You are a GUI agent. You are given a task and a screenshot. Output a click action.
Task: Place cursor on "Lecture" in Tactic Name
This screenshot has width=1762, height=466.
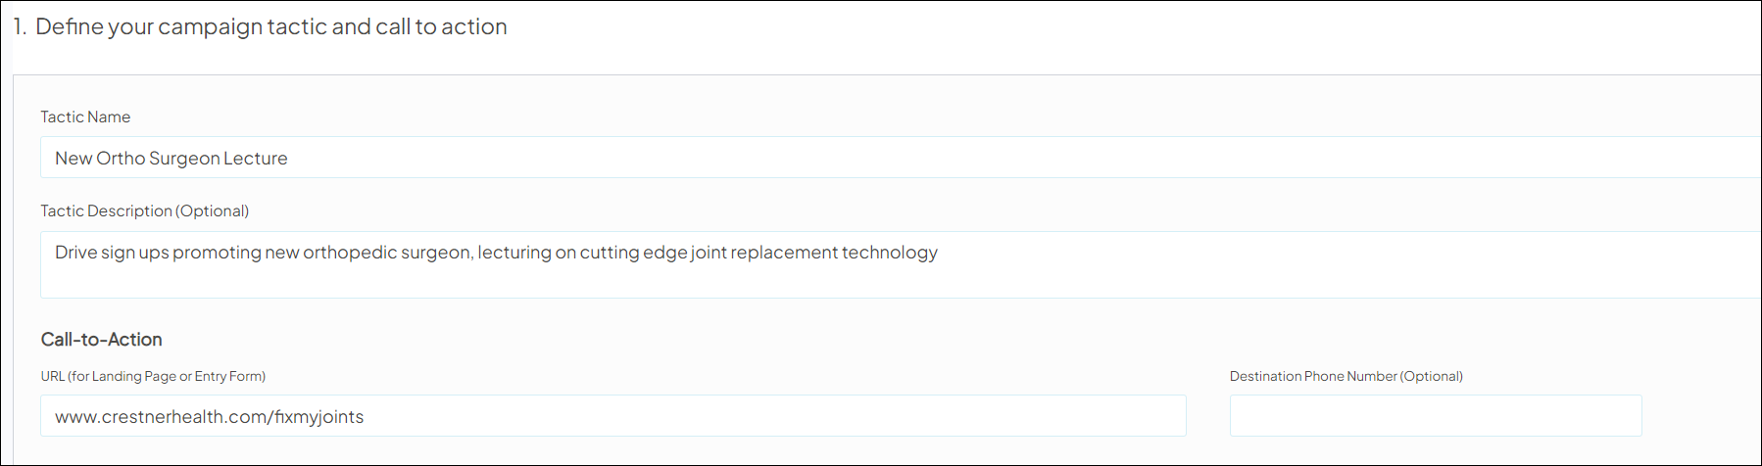pos(256,158)
